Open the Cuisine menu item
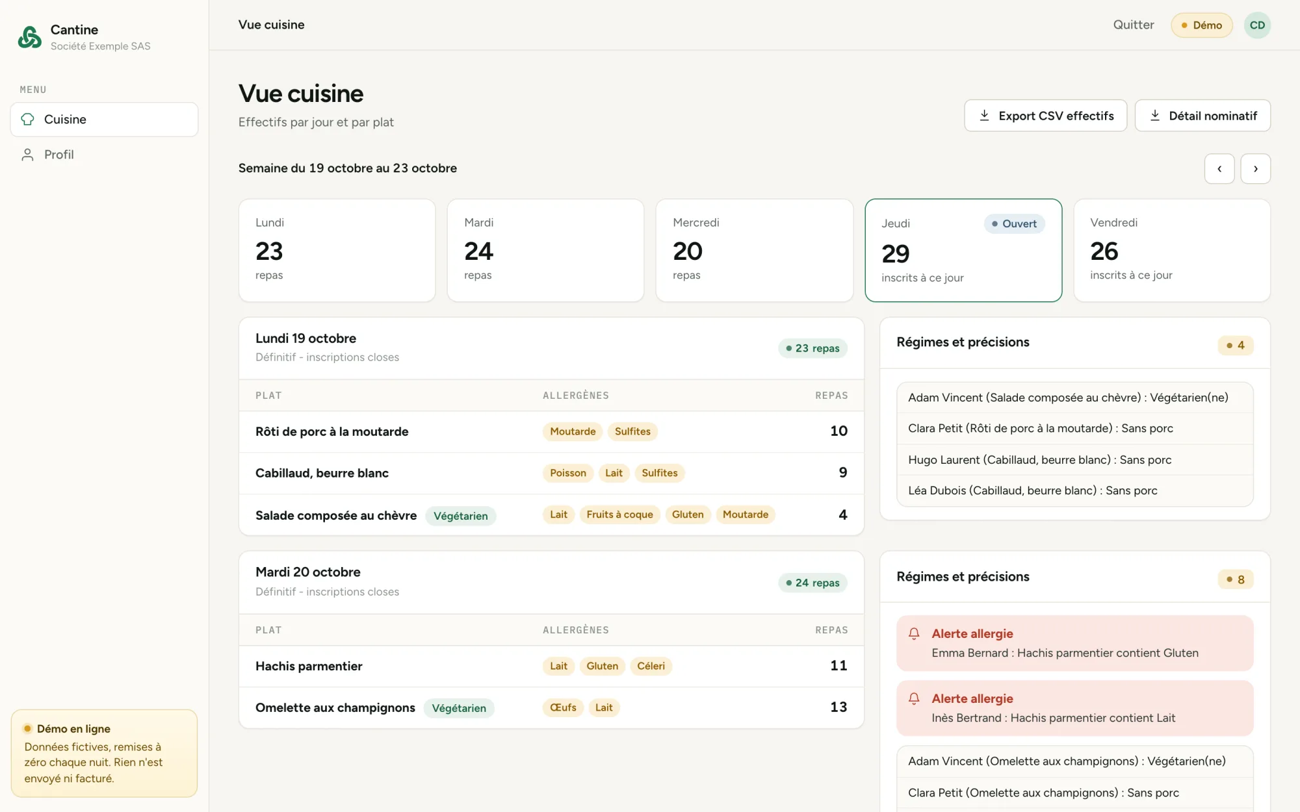Image resolution: width=1300 pixels, height=812 pixels. 104,120
